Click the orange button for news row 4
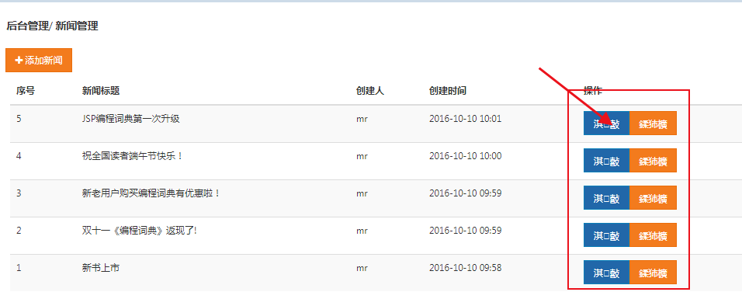Viewport: 742px width, 292px height. pos(653,161)
